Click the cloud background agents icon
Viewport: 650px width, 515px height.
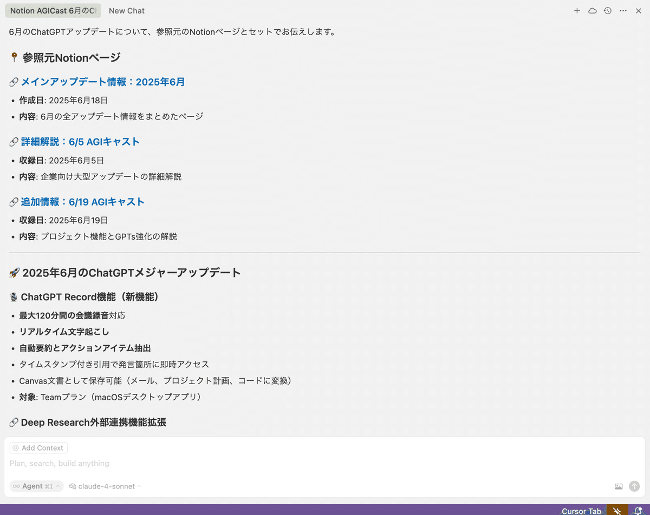593,11
